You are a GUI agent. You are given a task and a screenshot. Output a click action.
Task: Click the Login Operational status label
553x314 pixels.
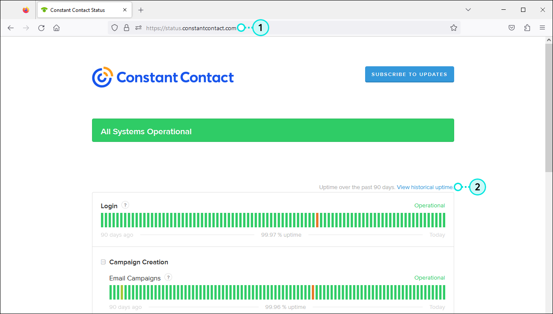429,206
